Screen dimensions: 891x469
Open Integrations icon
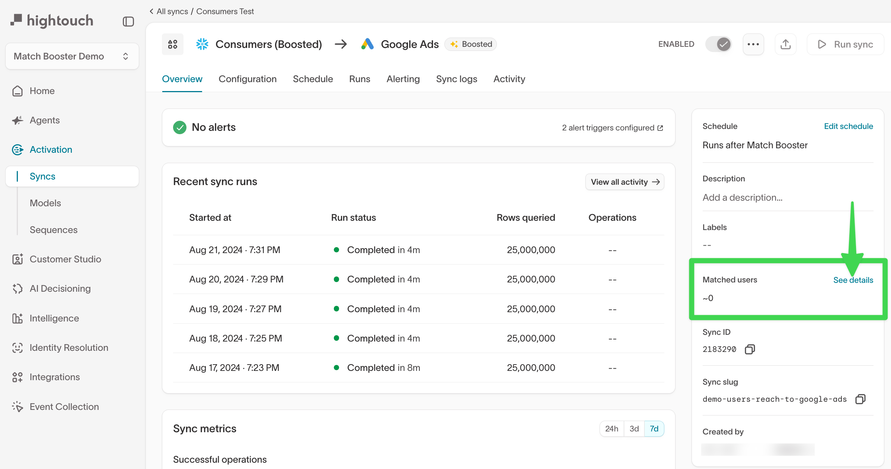(17, 377)
